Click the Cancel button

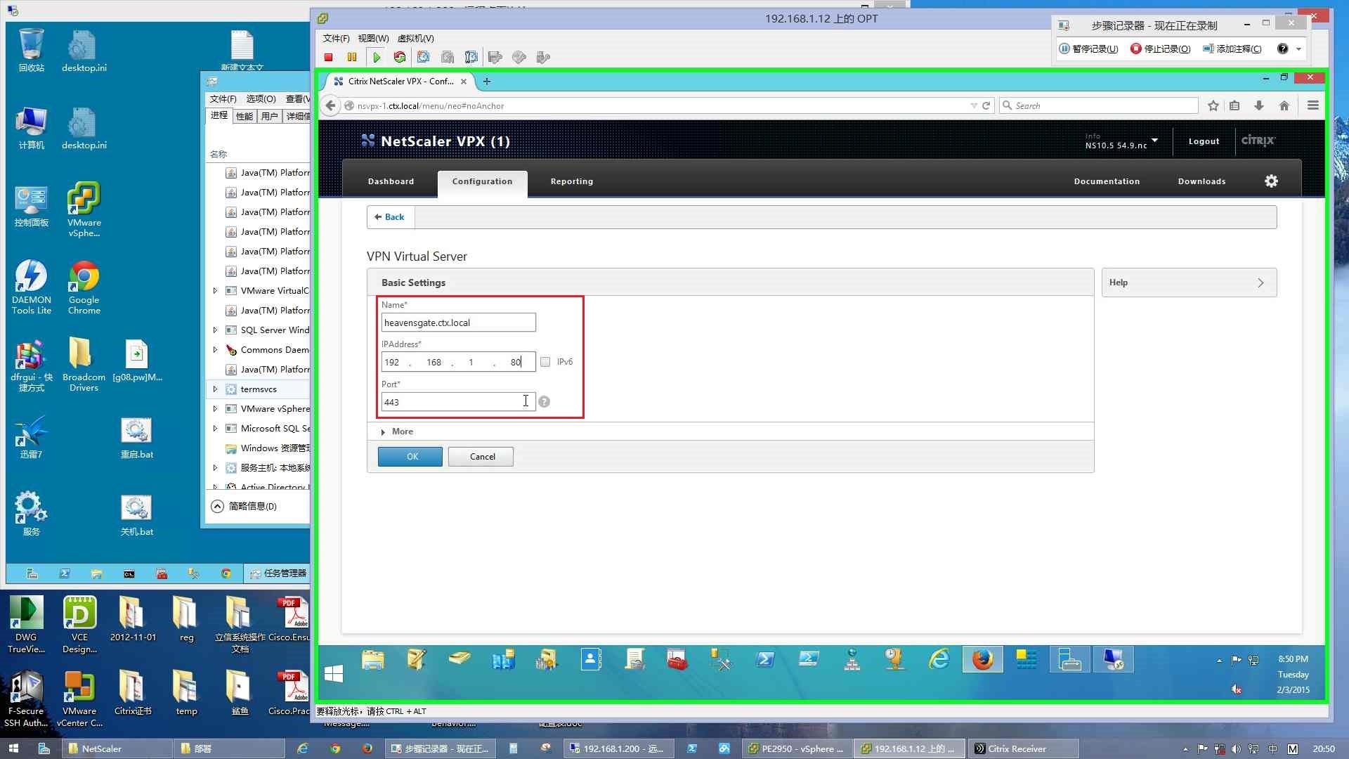481,457
